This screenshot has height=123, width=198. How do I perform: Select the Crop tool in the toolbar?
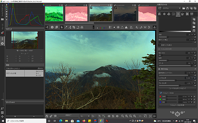tap(74, 27)
